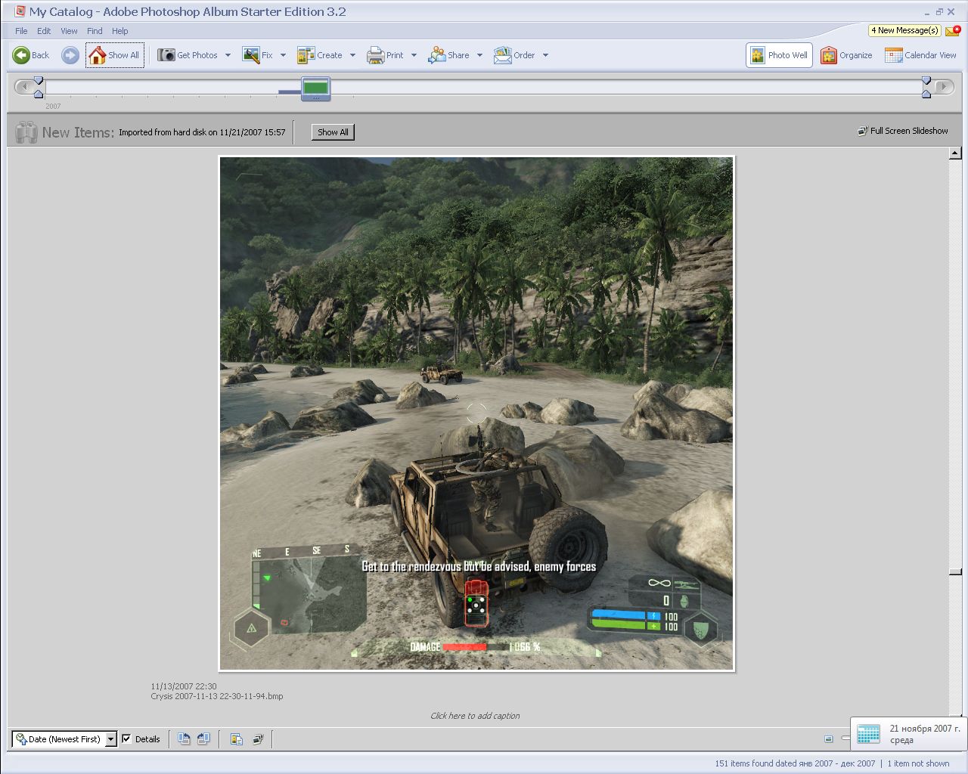The image size is (968, 774).
Task: Expand the Get Photos dropdown arrow
Action: point(228,55)
